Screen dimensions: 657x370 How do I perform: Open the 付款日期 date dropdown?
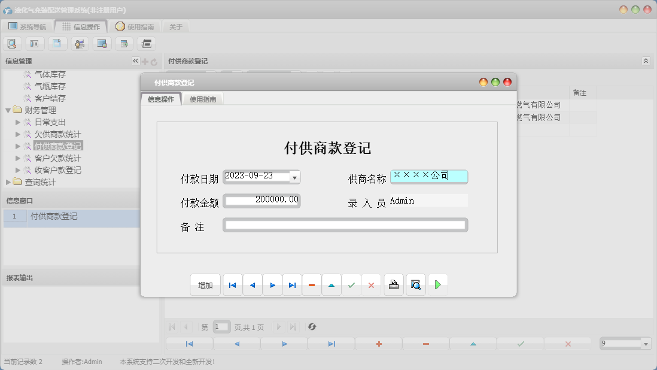(x=294, y=177)
